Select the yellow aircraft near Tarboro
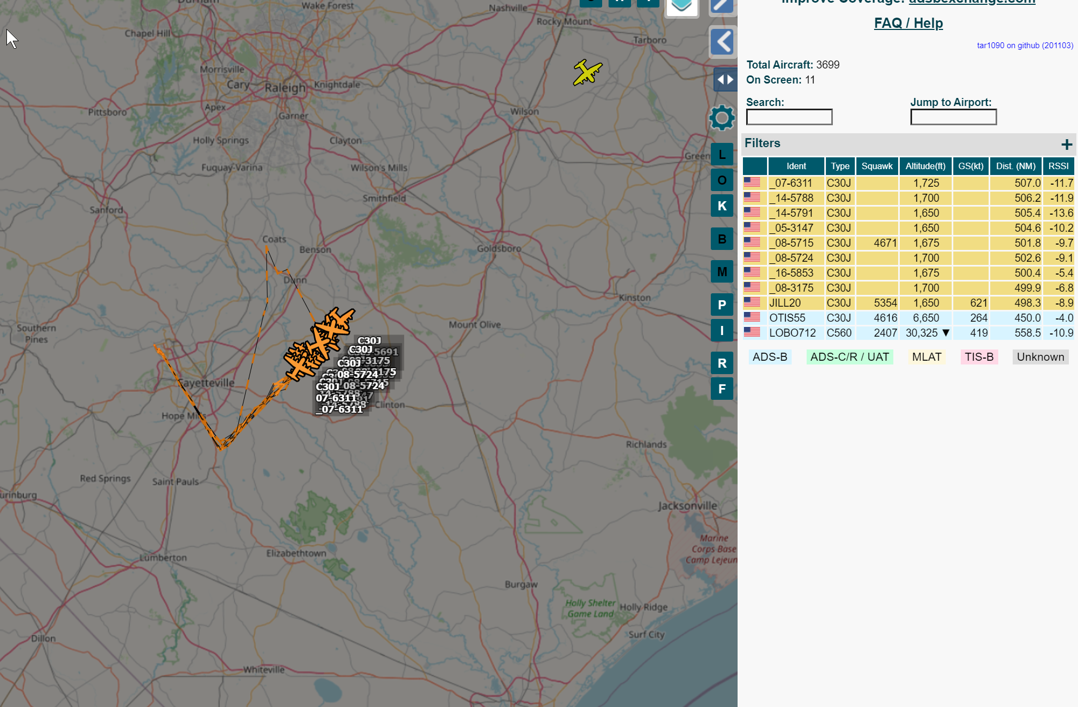Screen dimensions: 1078x707 587,72
